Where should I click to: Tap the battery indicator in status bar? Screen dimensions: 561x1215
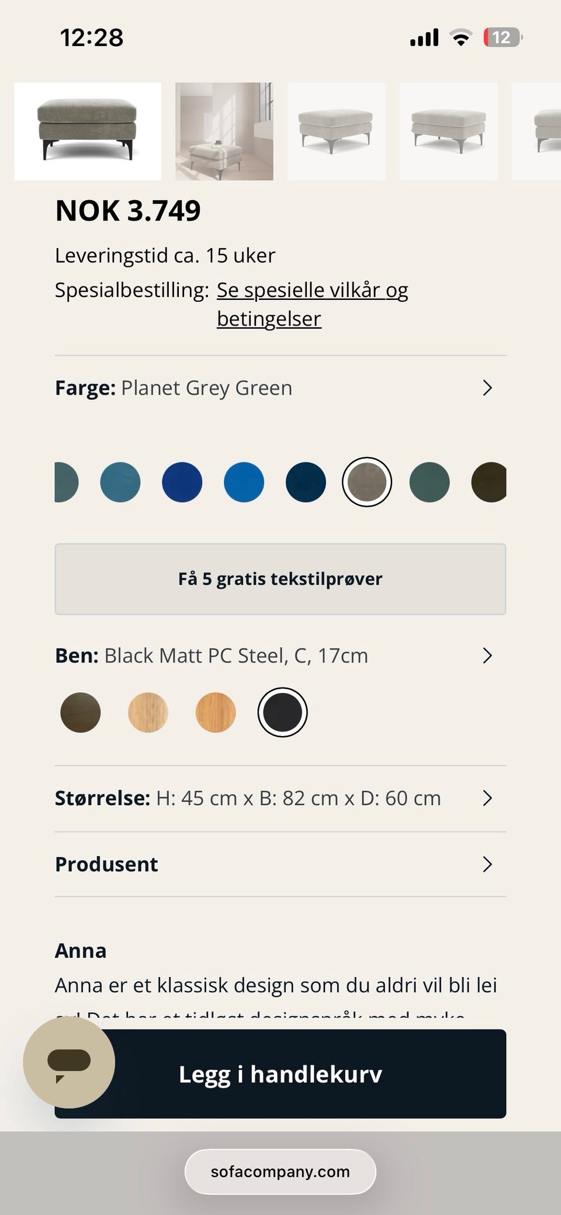pyautogui.click(x=503, y=37)
